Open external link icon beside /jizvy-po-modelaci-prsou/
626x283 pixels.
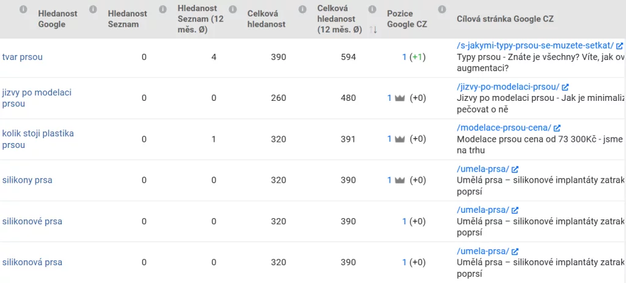point(565,87)
